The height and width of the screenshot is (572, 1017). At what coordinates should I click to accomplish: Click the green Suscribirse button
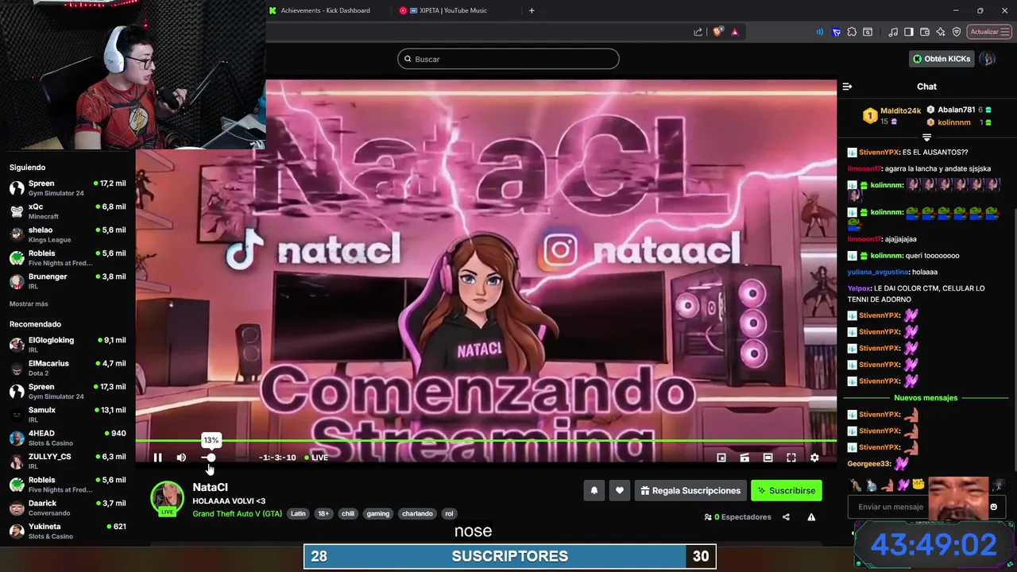point(787,491)
